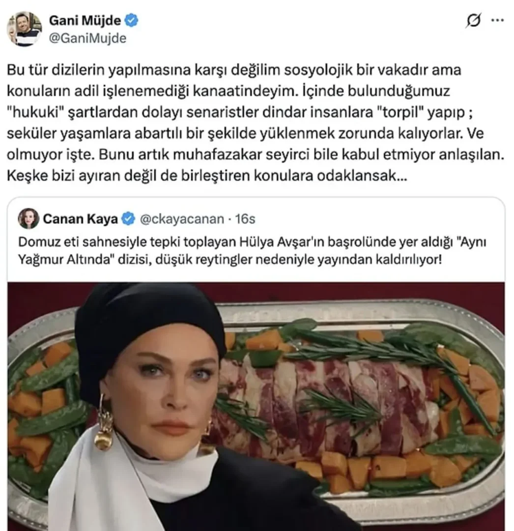Image resolution: width=514 pixels, height=531 pixels.
Task: View the quoted tweet's roast platter image
Action: click(256, 407)
